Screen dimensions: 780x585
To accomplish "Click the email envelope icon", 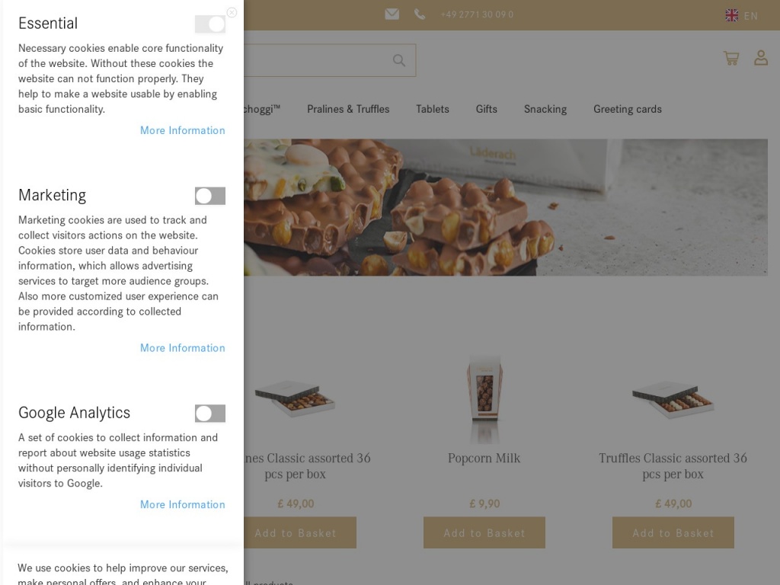I will tap(392, 14).
